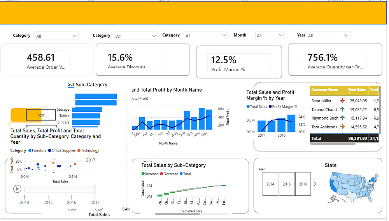Expand the Year filter dropdown
The width and height of the screenshot is (389, 221).
[x=328, y=35]
